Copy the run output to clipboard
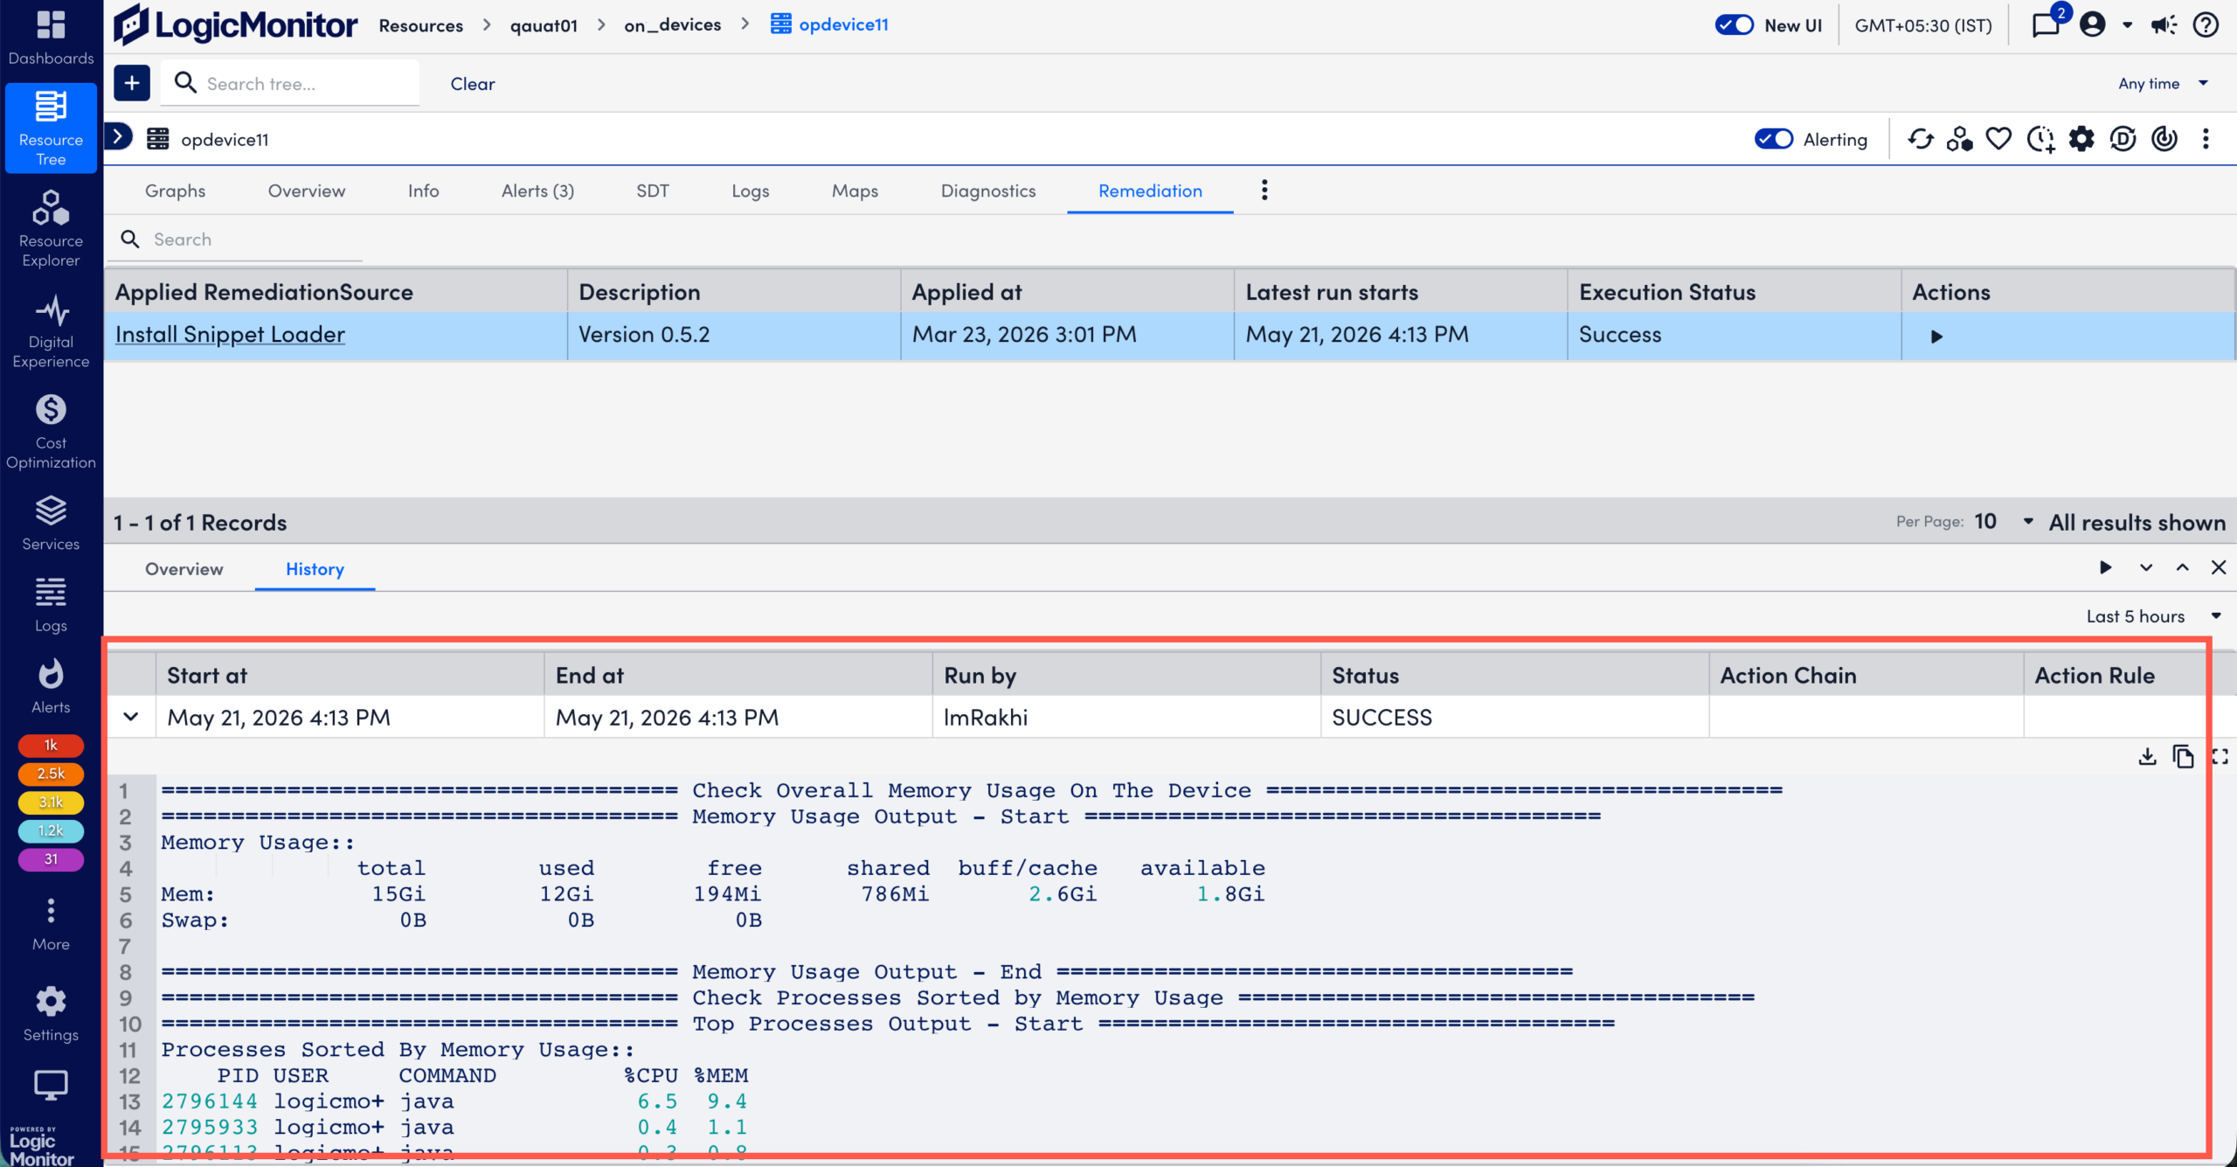2237x1167 pixels. pyautogui.click(x=2183, y=757)
